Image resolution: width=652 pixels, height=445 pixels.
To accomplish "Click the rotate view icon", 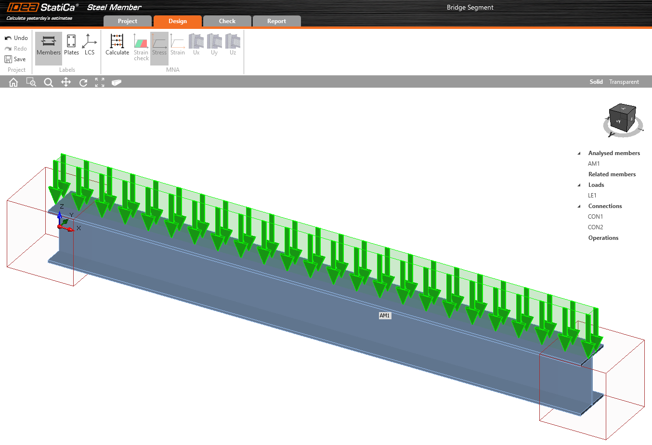I will point(83,82).
